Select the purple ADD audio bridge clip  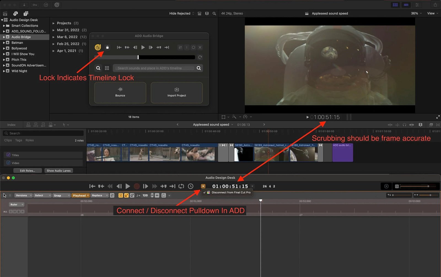(x=343, y=153)
